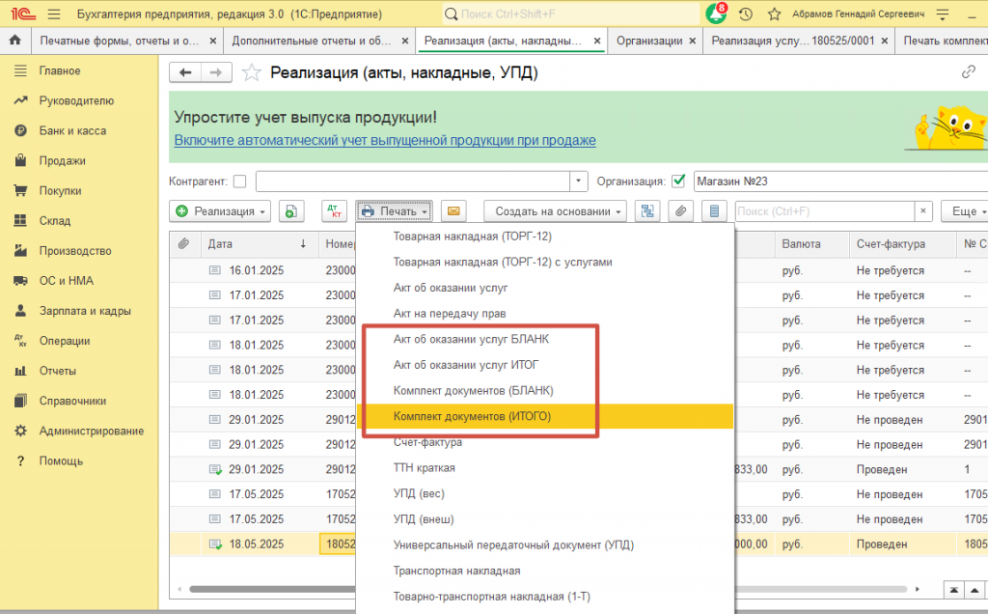
Task: Select the row dated 18.05.2025
Action: coord(257,544)
